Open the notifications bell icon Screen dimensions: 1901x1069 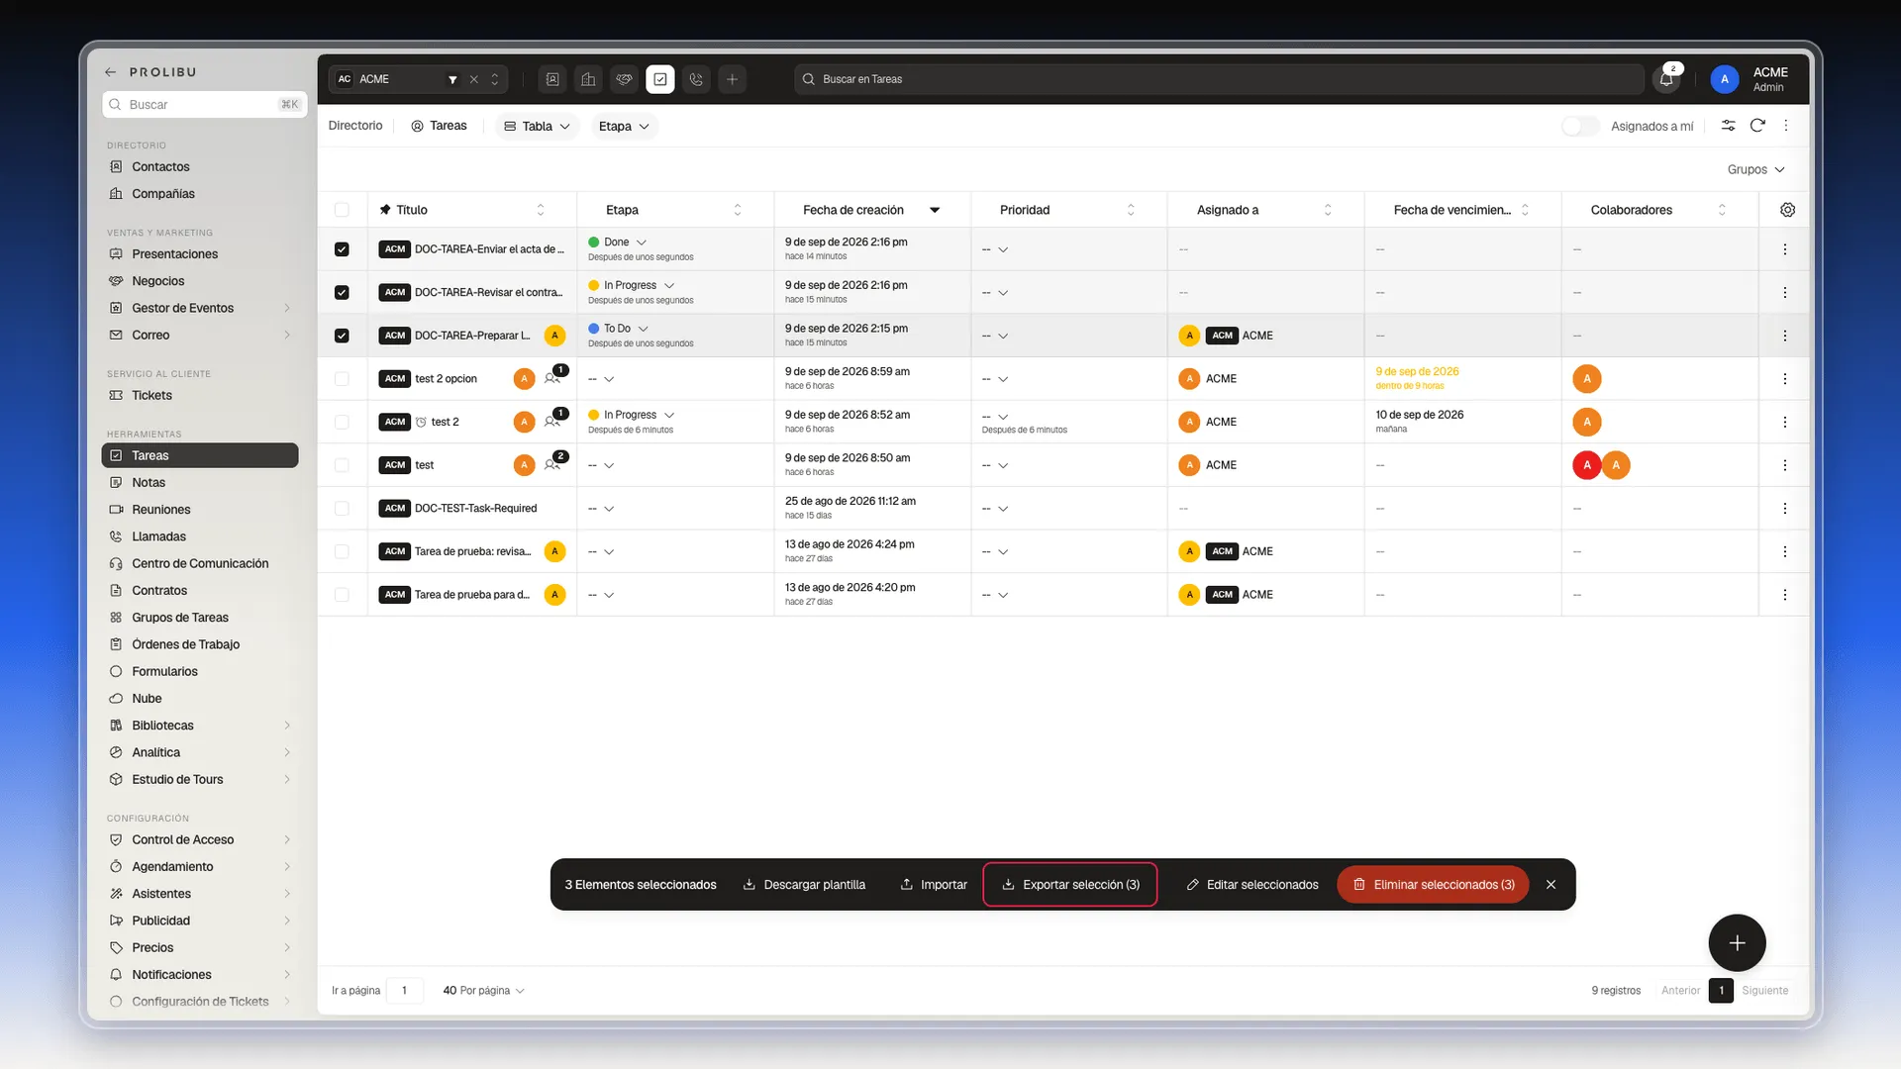coord(1666,79)
